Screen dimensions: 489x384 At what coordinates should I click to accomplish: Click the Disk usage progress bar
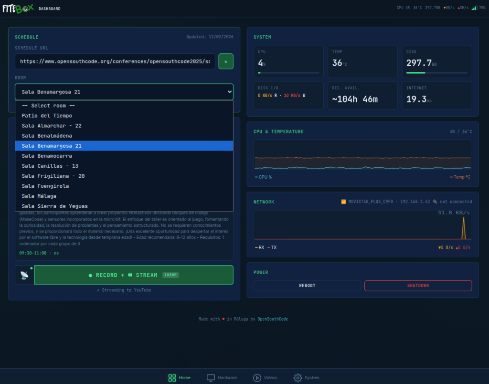coord(436,73)
